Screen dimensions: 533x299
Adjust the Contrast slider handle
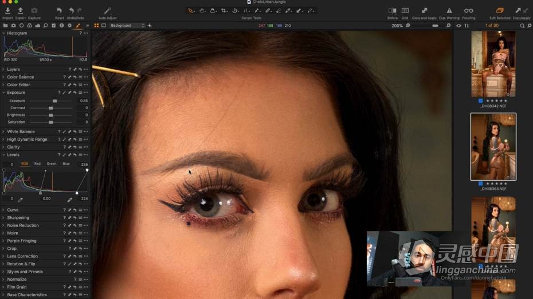tap(50, 108)
